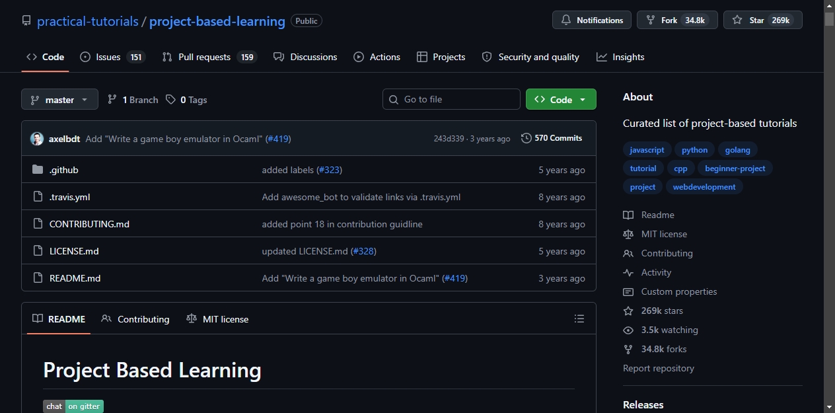The width and height of the screenshot is (835, 413).
Task: View 34.8k forks in sidebar
Action: tap(655, 349)
